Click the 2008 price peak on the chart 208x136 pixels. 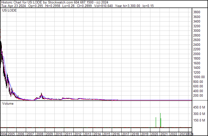pyautogui.click(x=41, y=93)
